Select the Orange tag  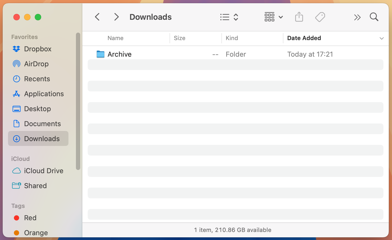[36, 233]
